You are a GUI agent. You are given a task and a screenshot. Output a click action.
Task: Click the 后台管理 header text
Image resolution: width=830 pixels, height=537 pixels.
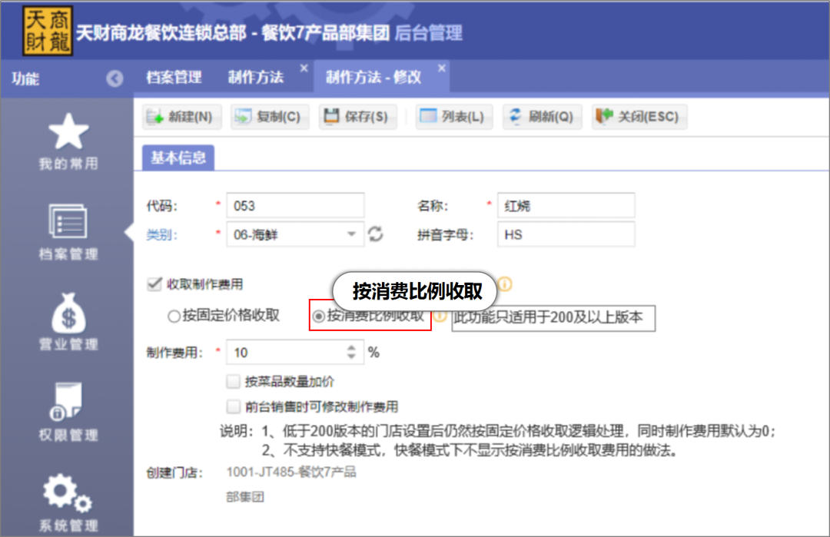point(429,33)
